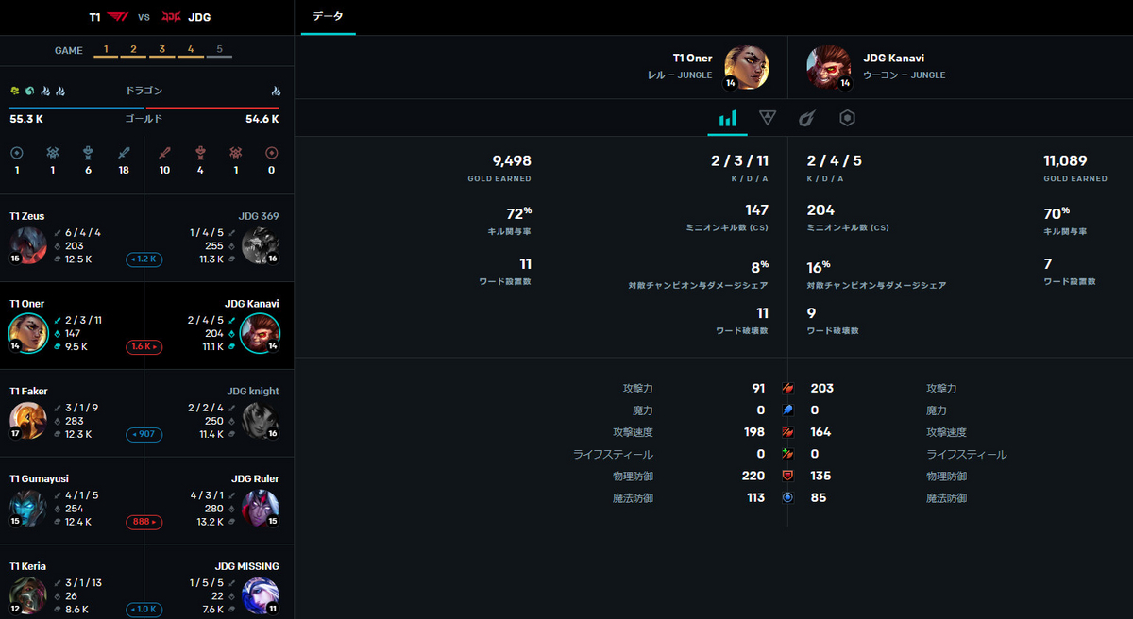Click the gold comparison bar

[x=144, y=109]
